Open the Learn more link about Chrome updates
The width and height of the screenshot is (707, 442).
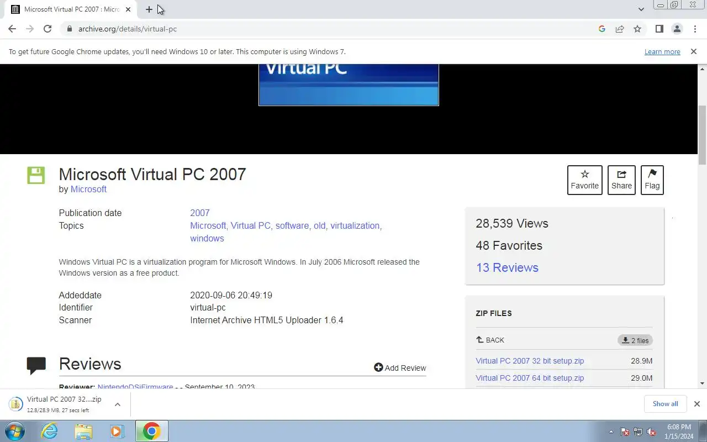[662, 51]
